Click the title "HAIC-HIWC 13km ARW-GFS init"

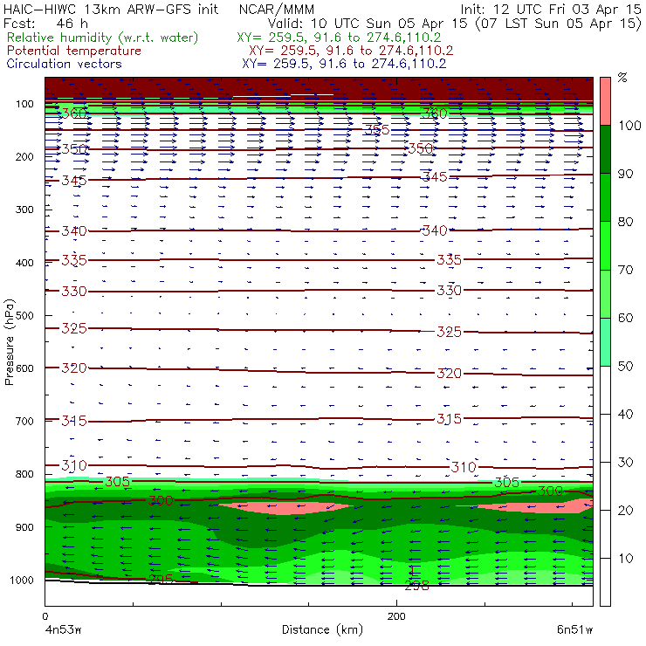tap(111, 9)
